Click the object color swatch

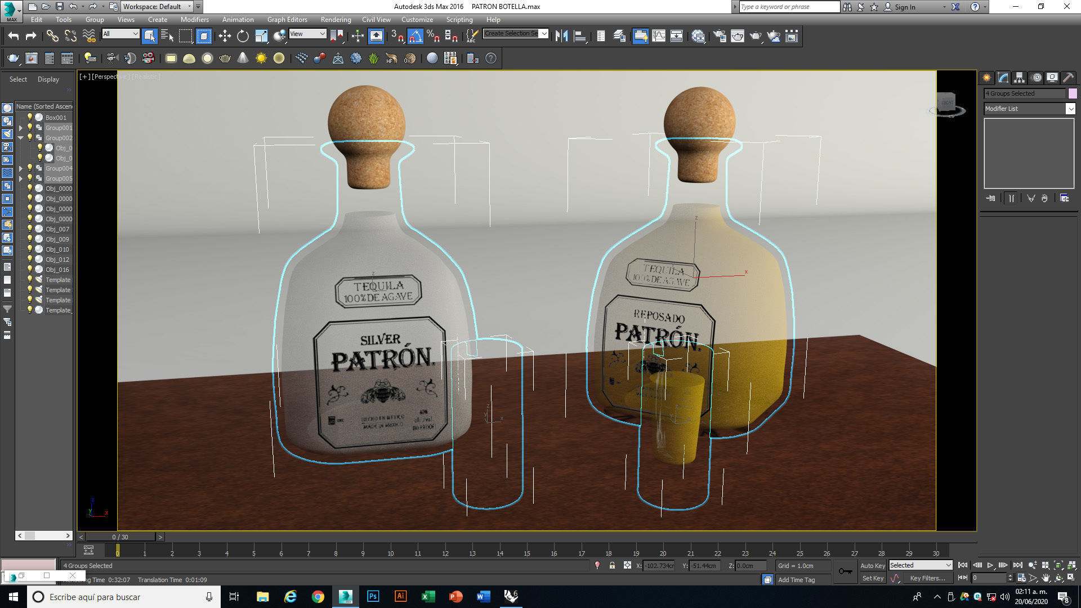[1073, 93]
